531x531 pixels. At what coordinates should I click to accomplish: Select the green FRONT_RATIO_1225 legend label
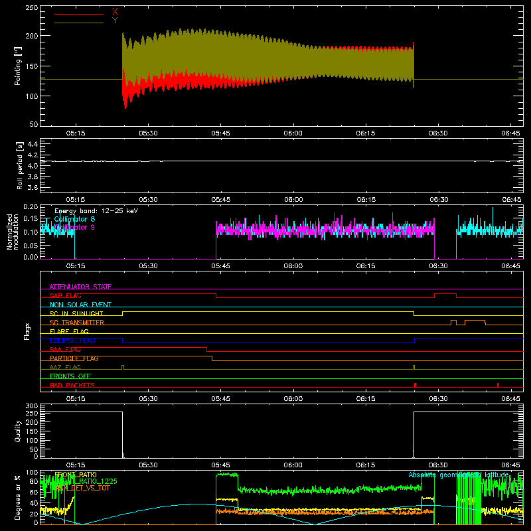pyautogui.click(x=86, y=481)
